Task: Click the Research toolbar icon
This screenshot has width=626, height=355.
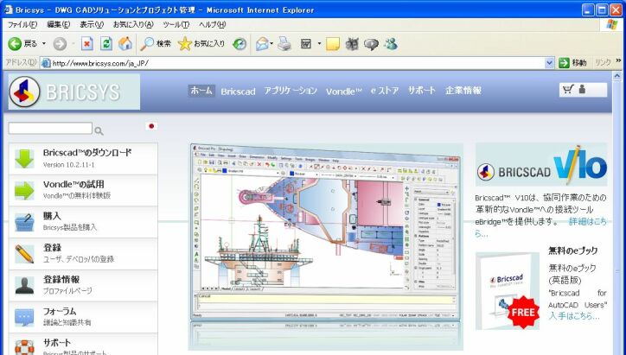Action: [x=352, y=44]
